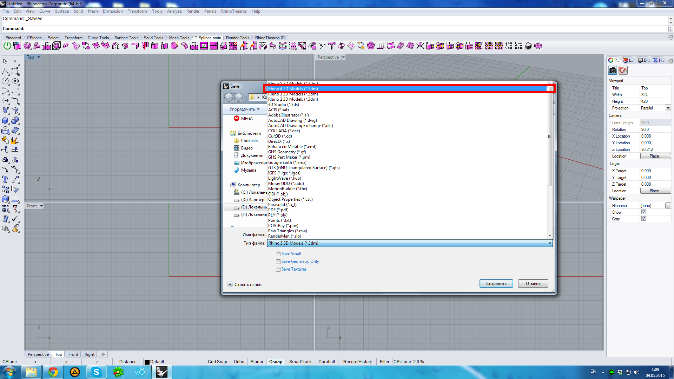Click the Rectangular array grid tool
This screenshot has width=674, height=379.
[5, 209]
